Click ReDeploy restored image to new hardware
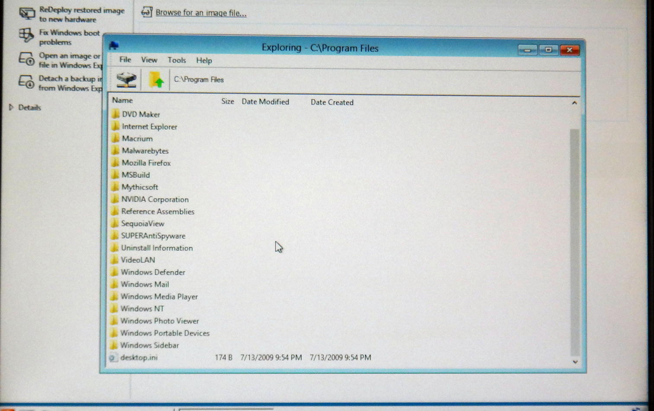Screen dimensions: 654x411 [82, 15]
